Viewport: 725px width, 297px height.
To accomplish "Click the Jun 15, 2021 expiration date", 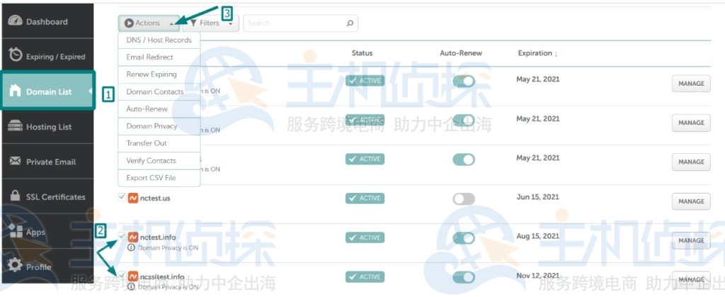I will (x=538, y=197).
